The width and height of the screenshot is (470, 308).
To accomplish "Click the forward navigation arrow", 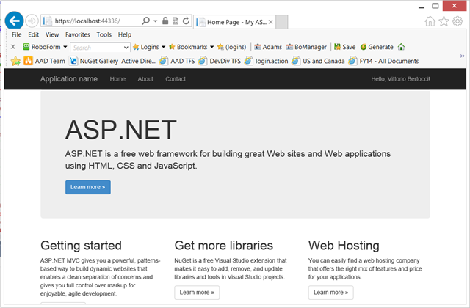I will tap(32, 21).
